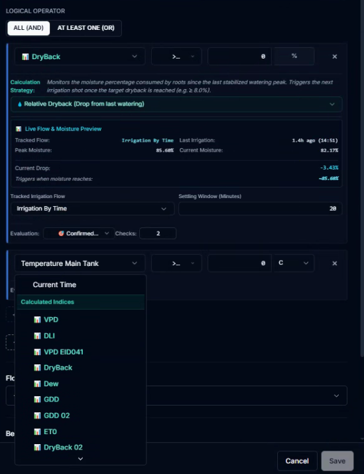
Task: Click the Live Flow & Moisture Preview chart icon
Action: coord(19,129)
